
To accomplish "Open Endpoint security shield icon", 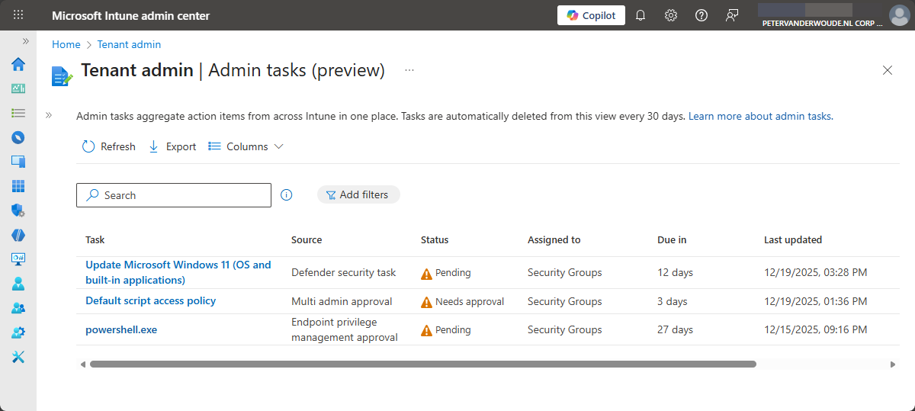I will pyautogui.click(x=18, y=210).
